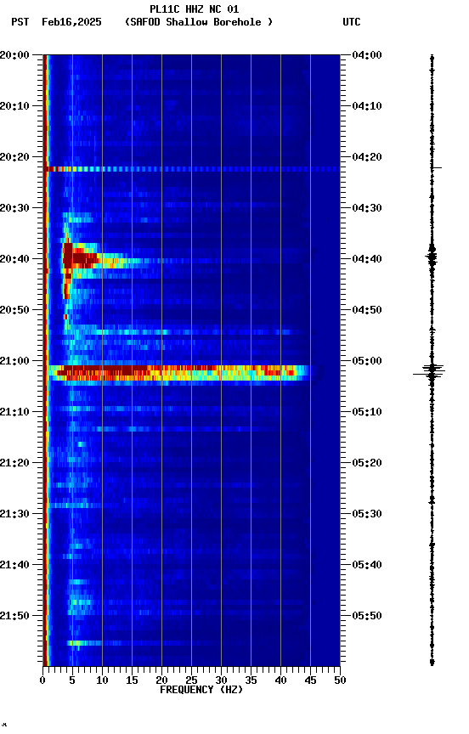
Task: Click the 30 Hz frequency tick label
Action: (x=221, y=680)
